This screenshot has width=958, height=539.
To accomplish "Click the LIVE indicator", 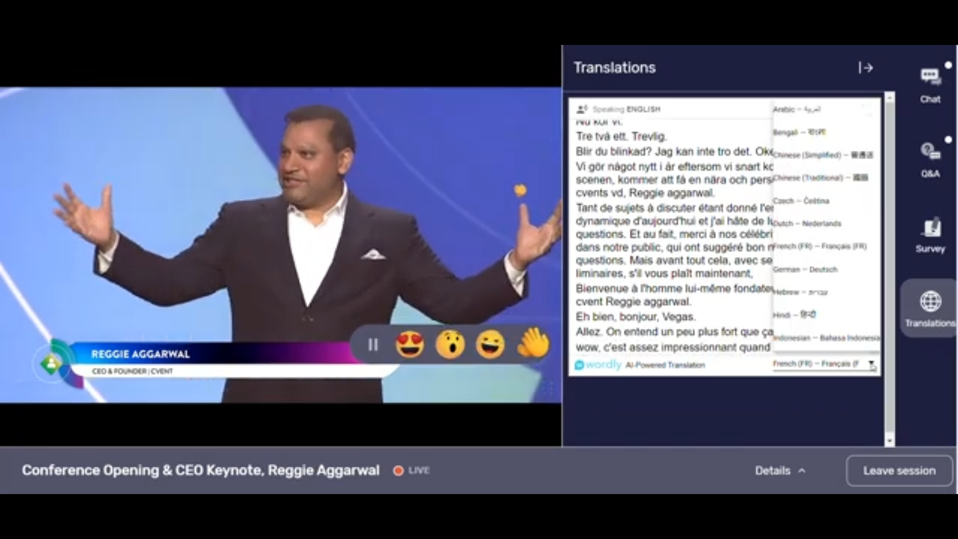I will point(411,470).
